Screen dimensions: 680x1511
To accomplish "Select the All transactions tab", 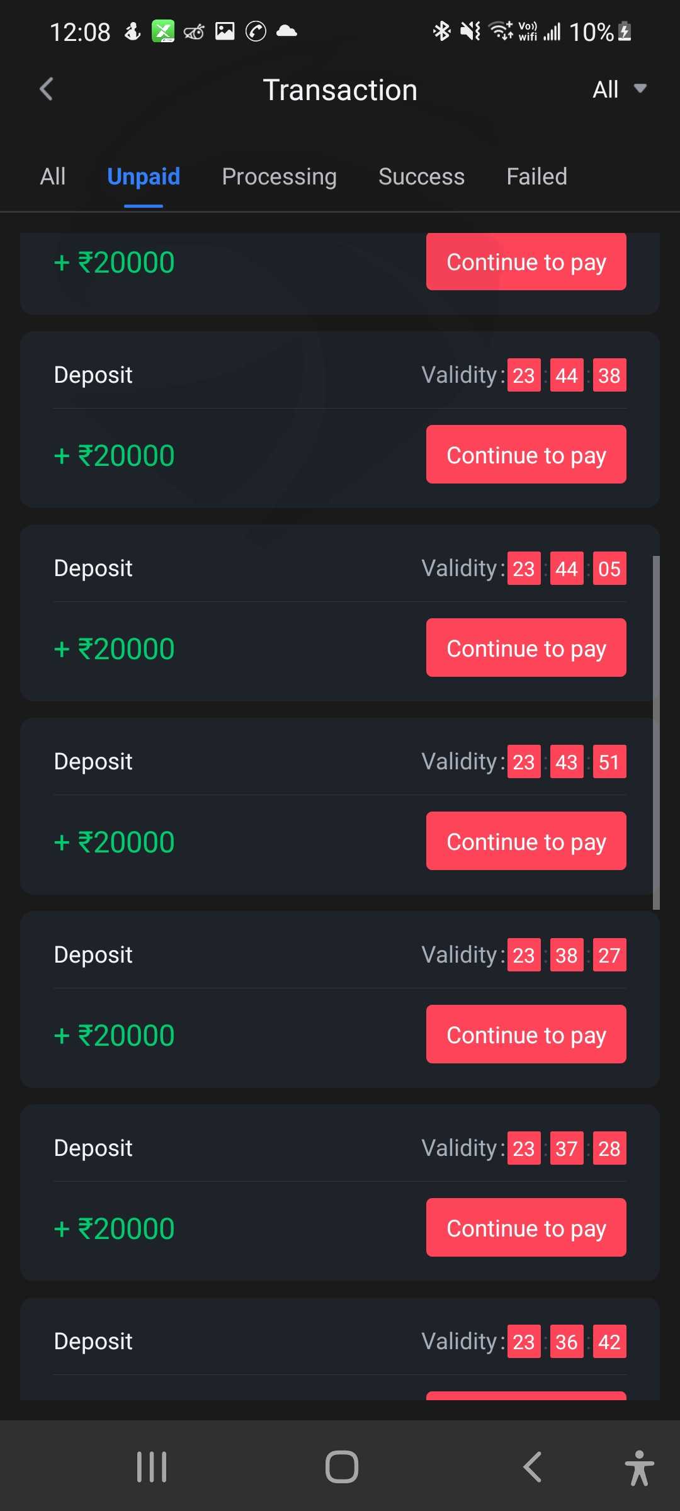I will [53, 177].
